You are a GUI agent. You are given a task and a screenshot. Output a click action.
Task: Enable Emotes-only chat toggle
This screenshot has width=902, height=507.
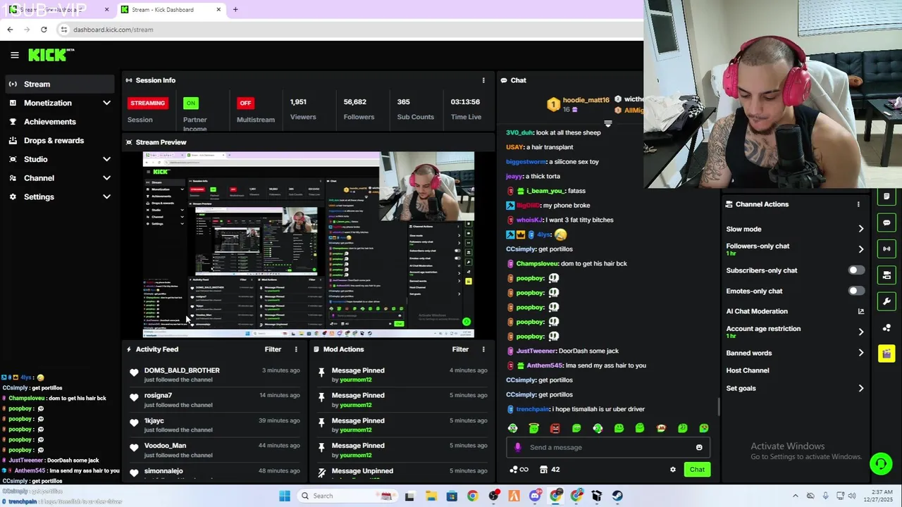pos(856,291)
